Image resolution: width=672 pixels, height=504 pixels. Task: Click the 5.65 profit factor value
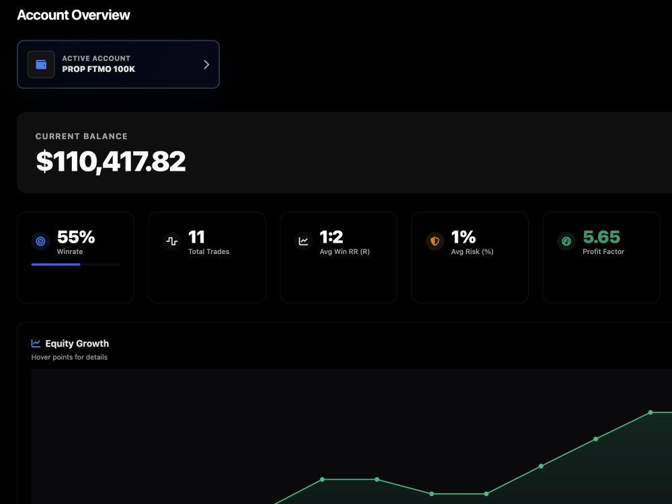click(x=601, y=237)
